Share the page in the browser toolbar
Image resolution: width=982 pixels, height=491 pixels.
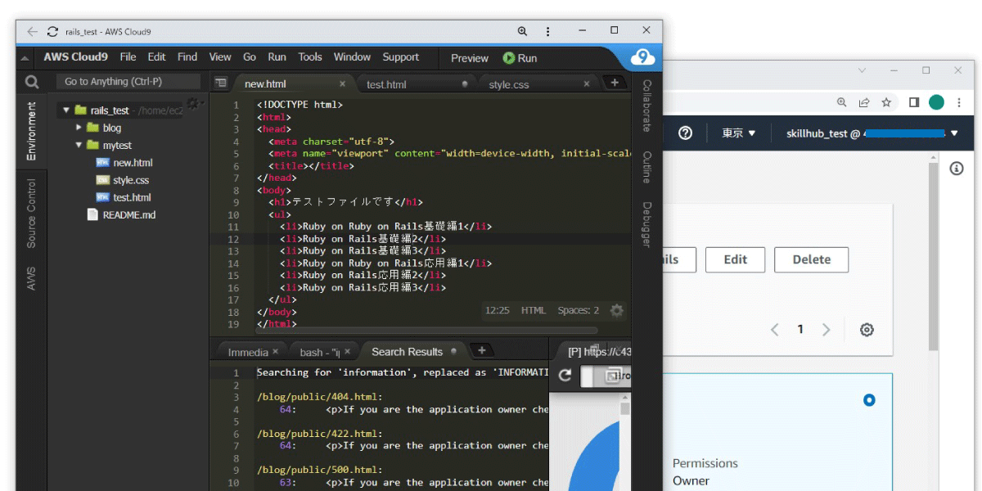pyautogui.click(x=864, y=102)
